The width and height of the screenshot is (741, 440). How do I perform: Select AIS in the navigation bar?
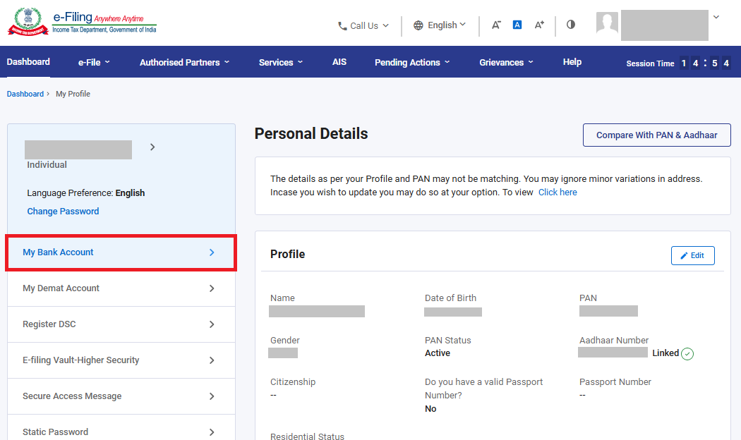coord(339,62)
